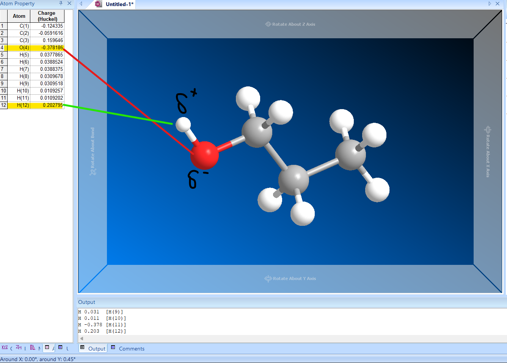This screenshot has width=507, height=363.
Task: Select the highlighted O(4) atom cell
Action: (19, 48)
